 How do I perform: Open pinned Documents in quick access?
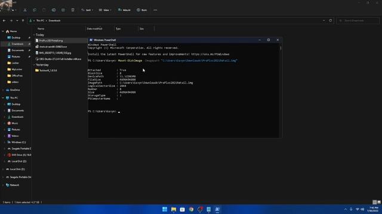click(17, 50)
